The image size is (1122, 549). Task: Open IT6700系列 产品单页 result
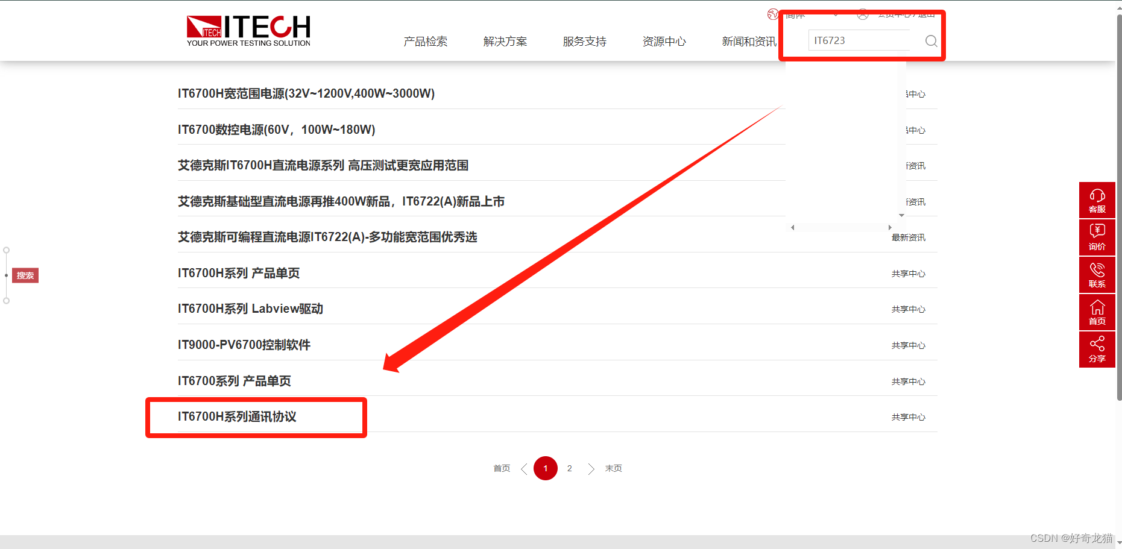pos(235,381)
